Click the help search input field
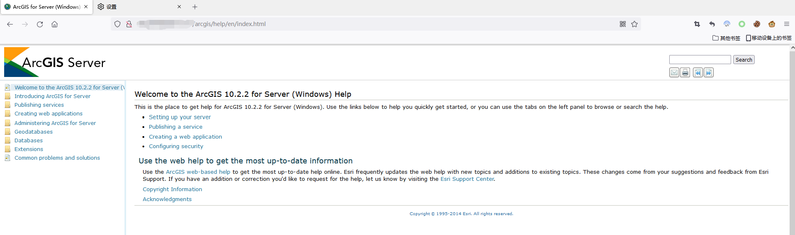 coord(700,60)
